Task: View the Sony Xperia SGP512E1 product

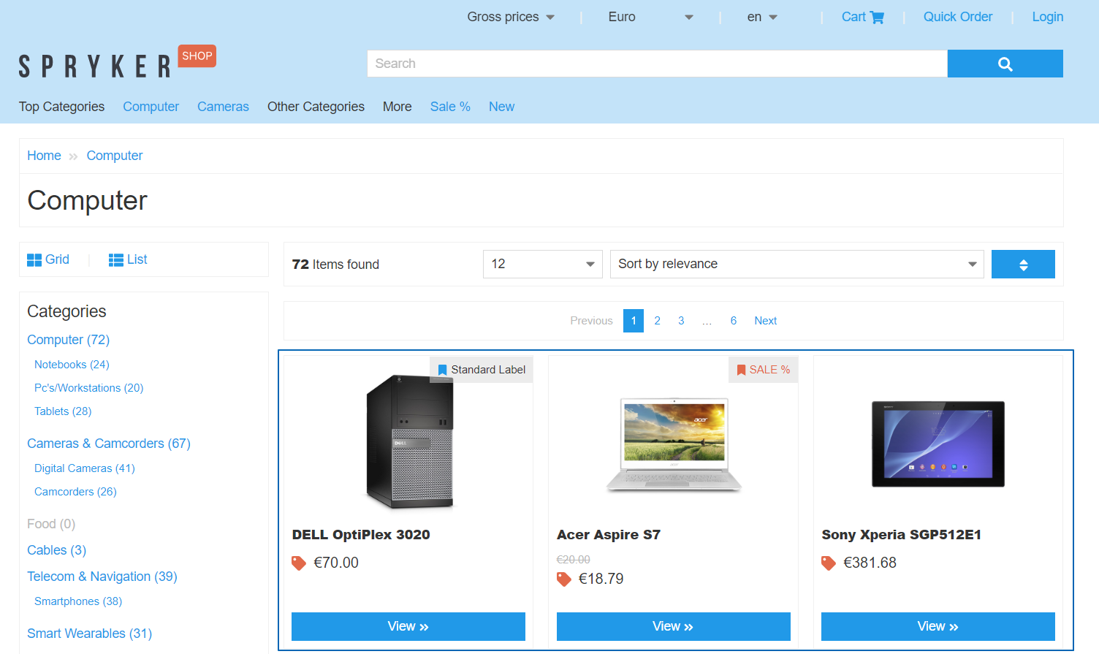Action: click(x=938, y=626)
